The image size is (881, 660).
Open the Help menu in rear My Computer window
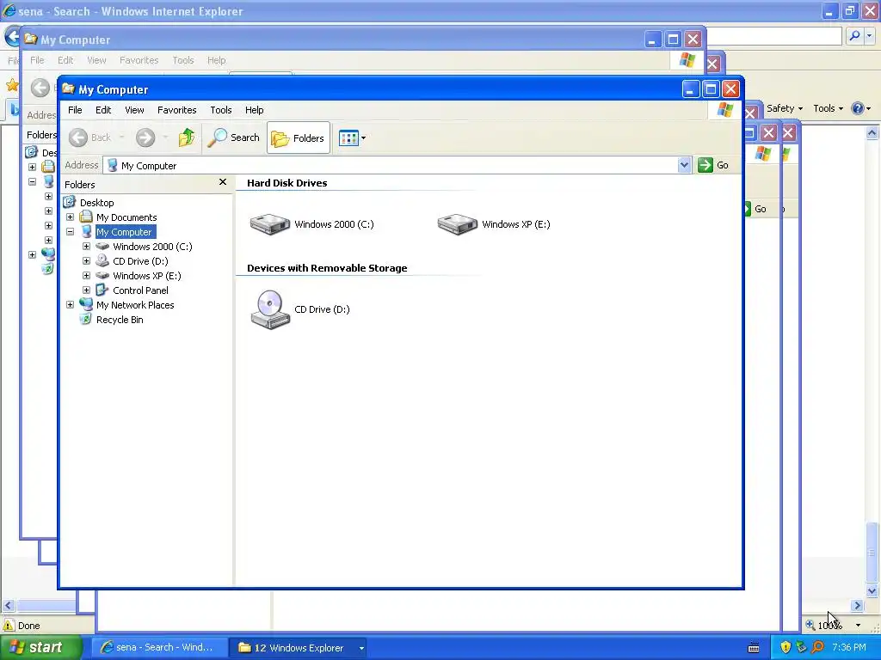pyautogui.click(x=216, y=60)
